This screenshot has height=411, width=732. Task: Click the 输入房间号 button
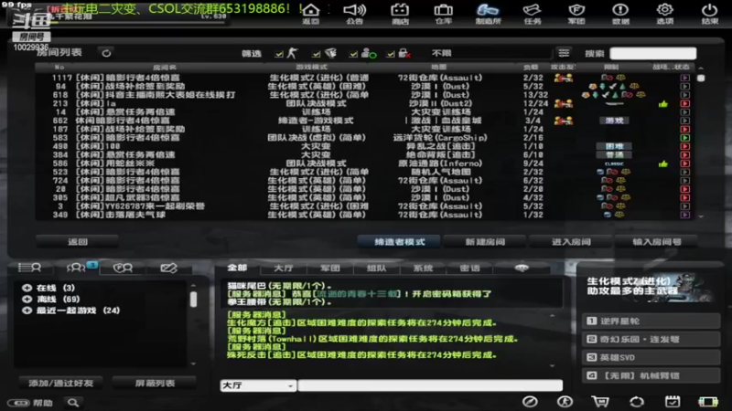click(x=657, y=242)
